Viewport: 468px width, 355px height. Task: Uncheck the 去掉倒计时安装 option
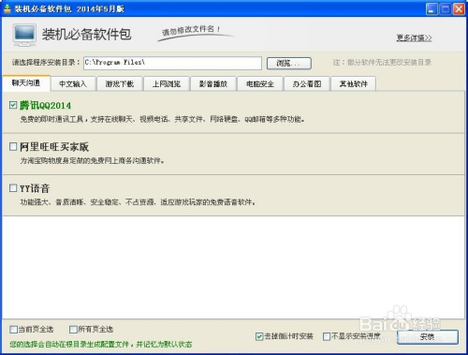259,336
